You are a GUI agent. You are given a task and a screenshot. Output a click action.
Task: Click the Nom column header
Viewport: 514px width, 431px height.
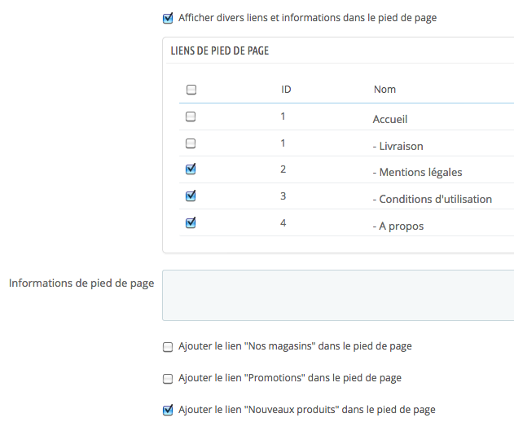[x=384, y=89]
